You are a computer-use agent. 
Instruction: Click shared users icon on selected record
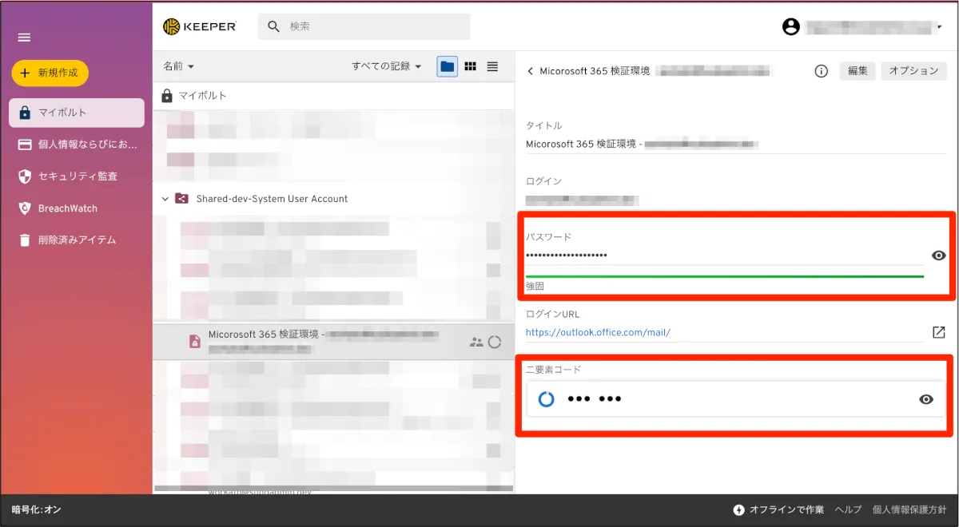click(x=476, y=342)
